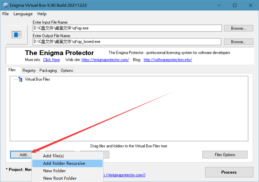Select Virtual Box Files tree root
The image size is (259, 182).
point(37,79)
